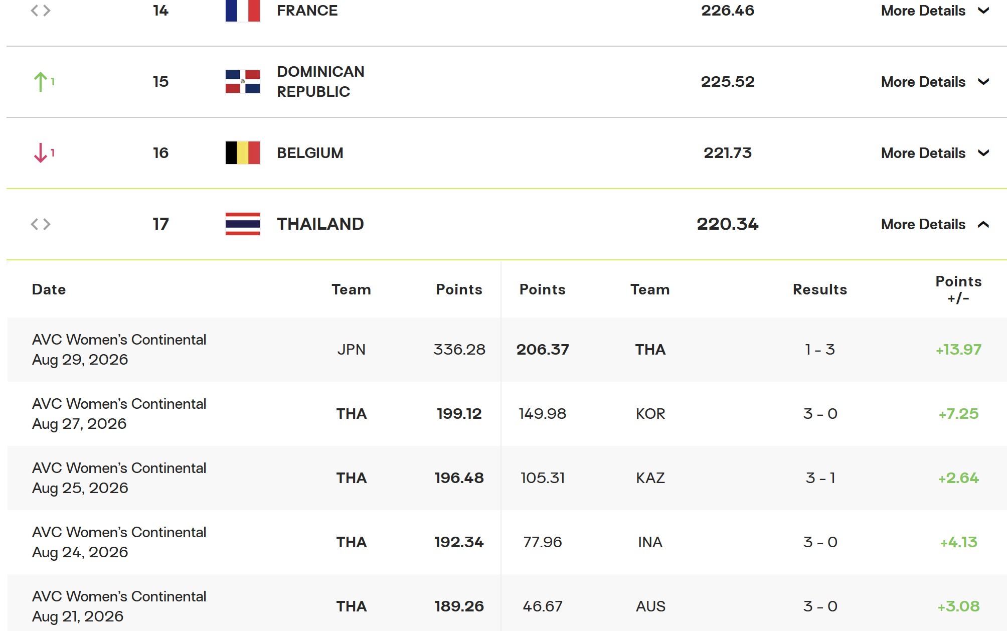Click the Thailand flag icon

click(243, 224)
